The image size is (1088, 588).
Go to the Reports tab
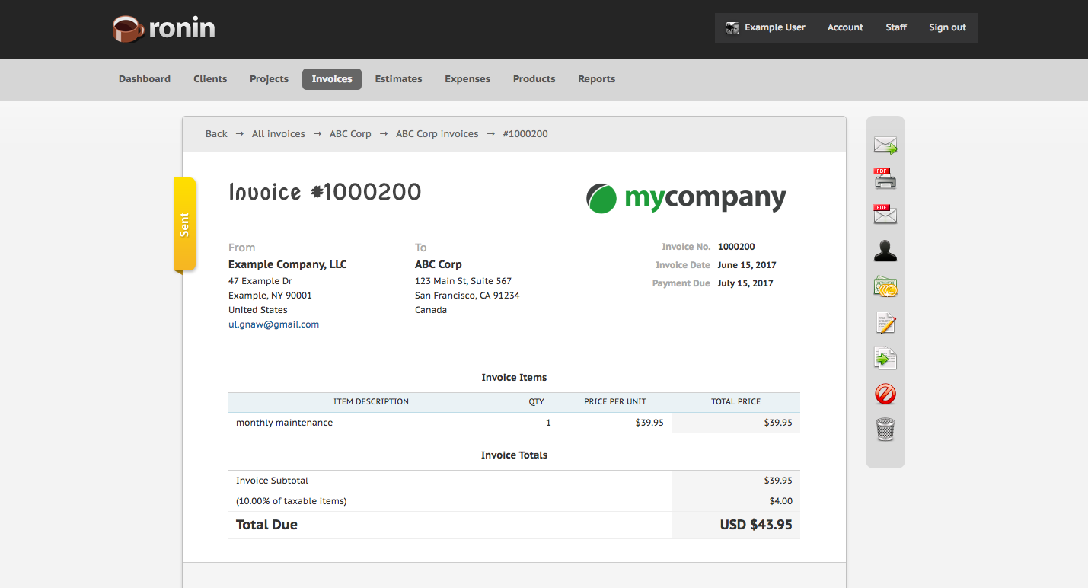point(596,79)
